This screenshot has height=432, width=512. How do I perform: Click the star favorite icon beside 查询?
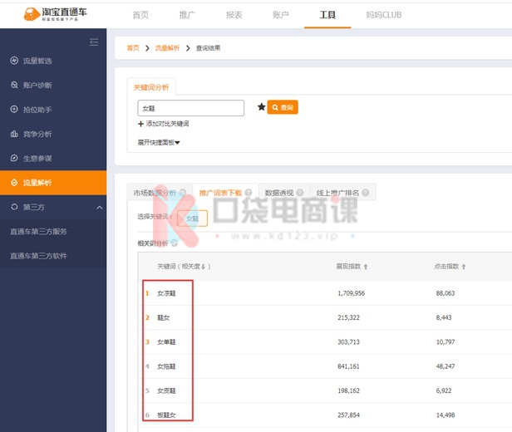(x=261, y=107)
